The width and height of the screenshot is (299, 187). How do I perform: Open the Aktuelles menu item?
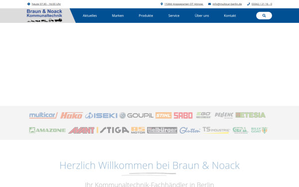pyautogui.click(x=90, y=15)
